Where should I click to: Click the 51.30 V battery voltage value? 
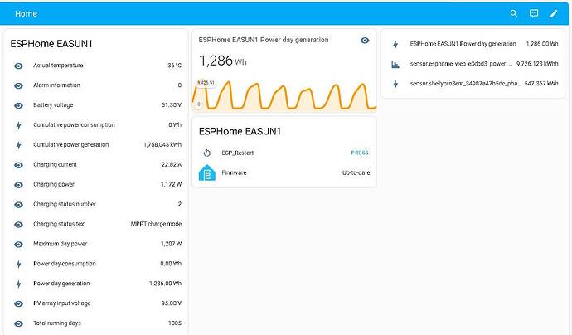click(172, 105)
